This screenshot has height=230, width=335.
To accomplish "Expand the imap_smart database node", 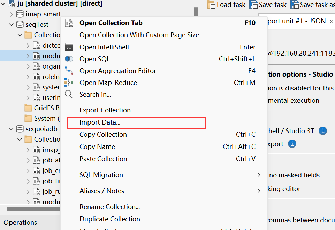I will [11, 14].
